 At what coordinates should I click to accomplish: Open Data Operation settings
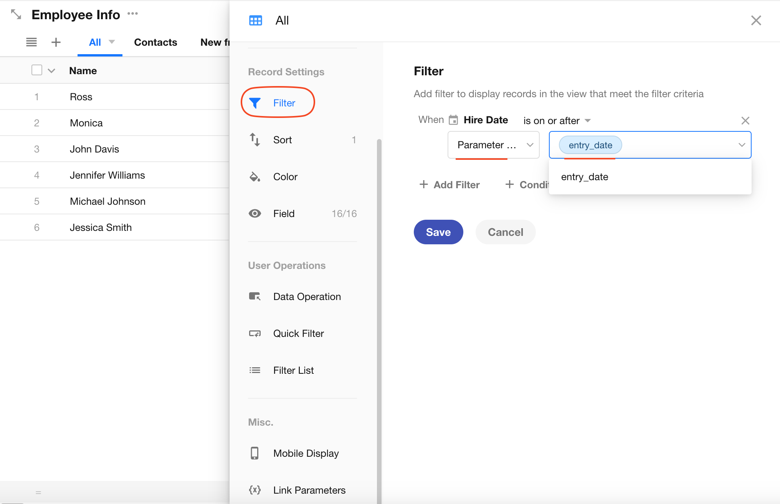(307, 297)
